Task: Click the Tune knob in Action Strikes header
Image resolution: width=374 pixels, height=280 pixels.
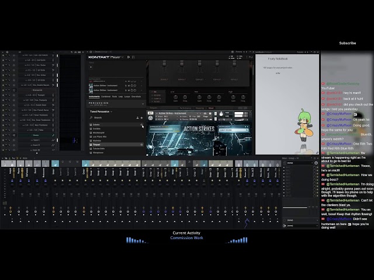Action: coord(221,114)
